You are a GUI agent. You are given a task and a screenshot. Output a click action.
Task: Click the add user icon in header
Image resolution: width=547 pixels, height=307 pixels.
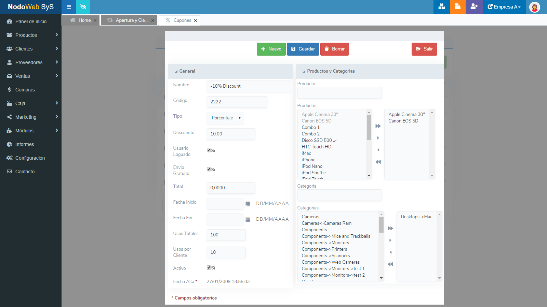(474, 7)
